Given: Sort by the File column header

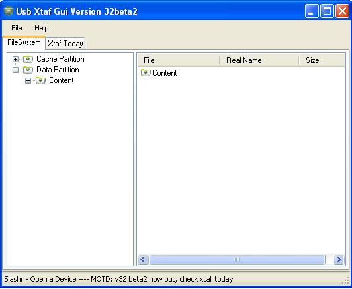Looking at the screenshot, I should (179, 60).
